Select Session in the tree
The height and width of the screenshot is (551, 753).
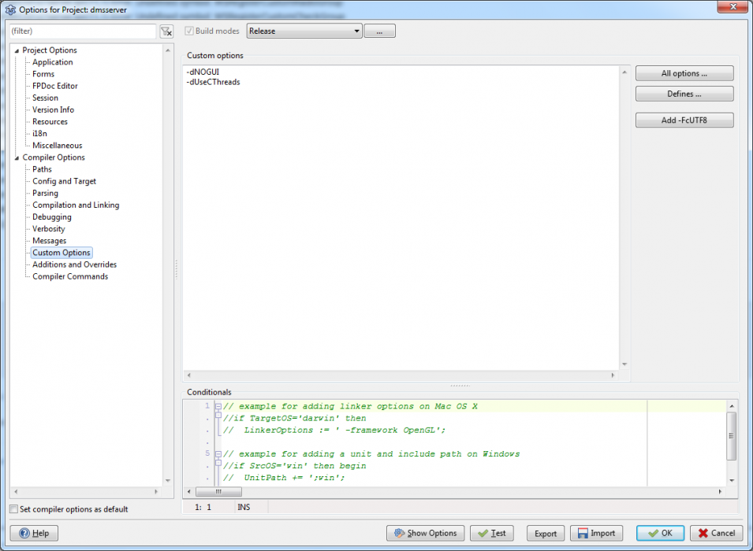(45, 98)
